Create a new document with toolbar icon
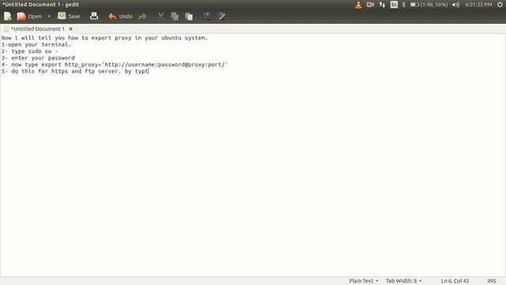506x285 pixels. point(8,16)
